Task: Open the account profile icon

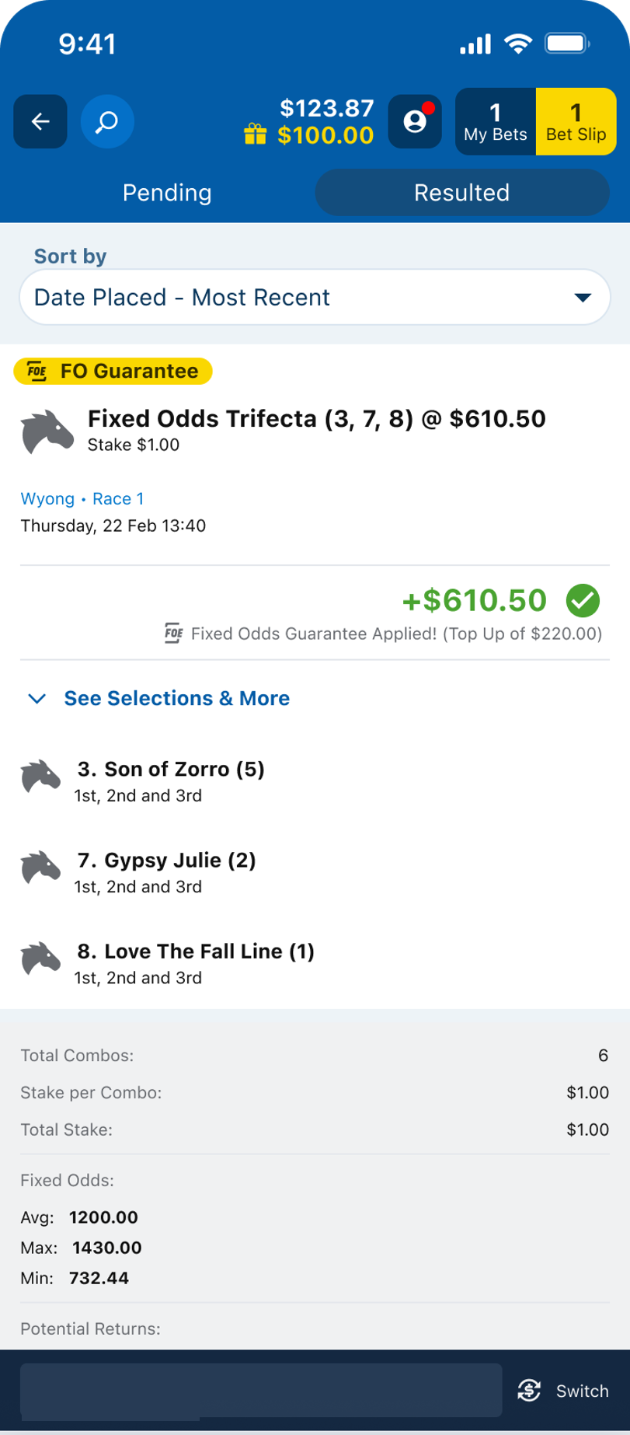Action: [415, 121]
